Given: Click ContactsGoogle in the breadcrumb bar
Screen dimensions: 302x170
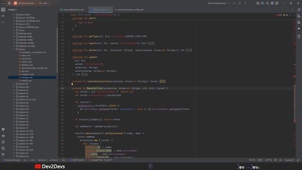Looking at the screenshot, I should point(11,160).
